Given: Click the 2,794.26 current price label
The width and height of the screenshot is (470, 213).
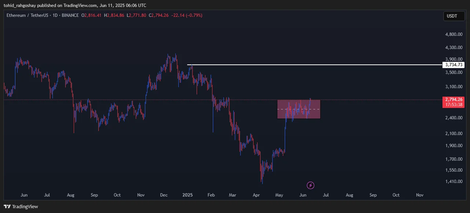Looking at the screenshot, I should [x=453, y=99].
